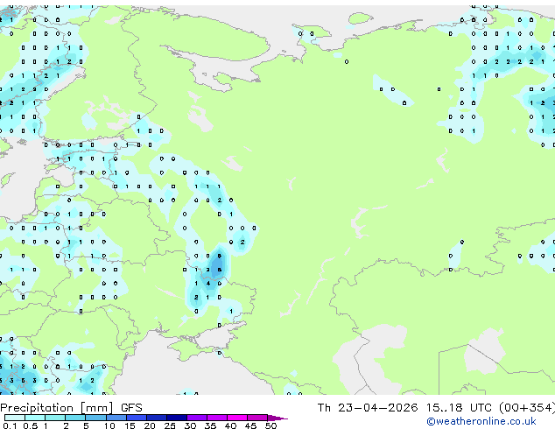The height and width of the screenshot is (429, 555).
Task: Pick the 15–20 mm blue legend swatch
Action: pyautogui.click(x=136, y=418)
